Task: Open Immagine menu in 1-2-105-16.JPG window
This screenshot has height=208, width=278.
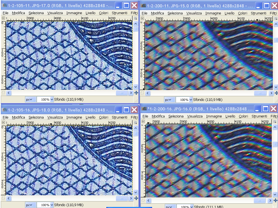Action: click(x=74, y=117)
